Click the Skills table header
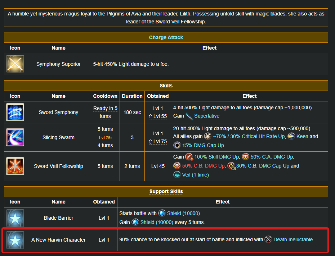 coord(166,86)
